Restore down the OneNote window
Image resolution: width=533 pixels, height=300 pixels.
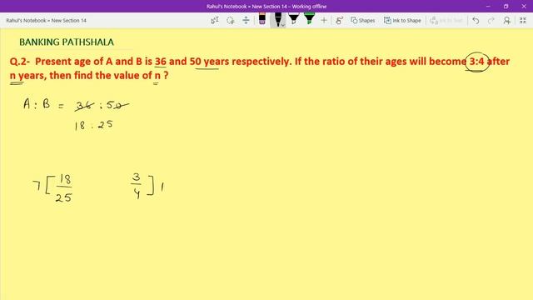click(x=506, y=6)
